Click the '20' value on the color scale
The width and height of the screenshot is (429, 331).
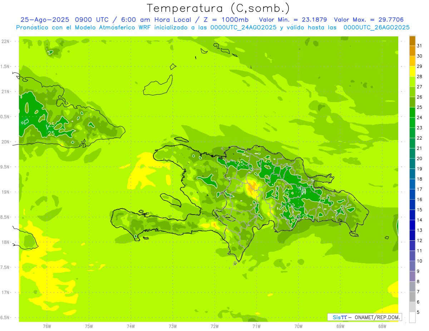[x=419, y=159]
